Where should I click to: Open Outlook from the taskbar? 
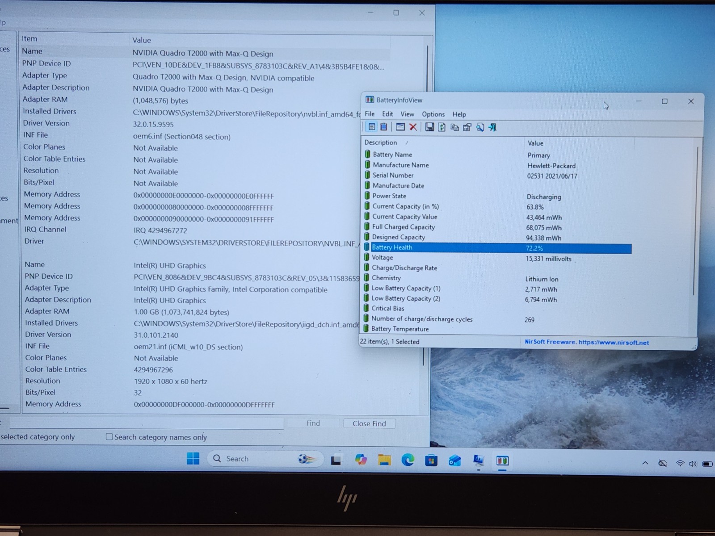tap(455, 461)
